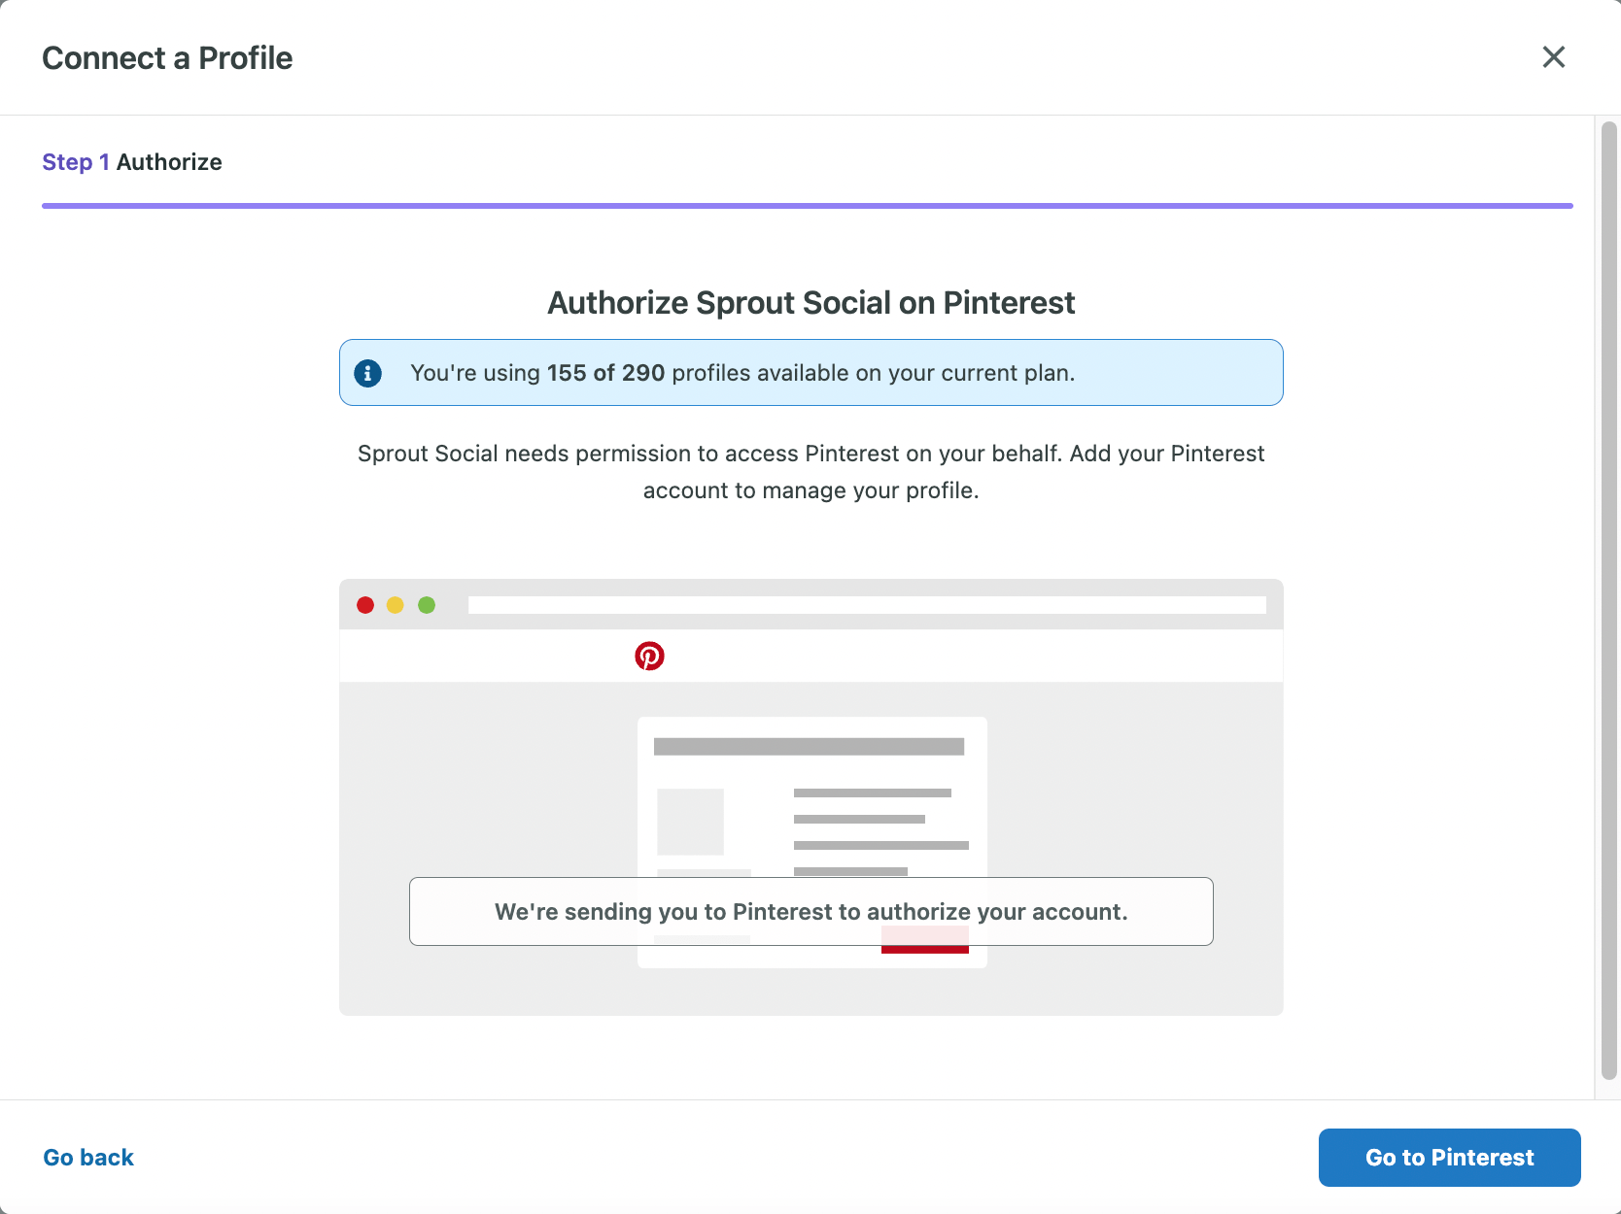Click the Go back link

[x=87, y=1157]
